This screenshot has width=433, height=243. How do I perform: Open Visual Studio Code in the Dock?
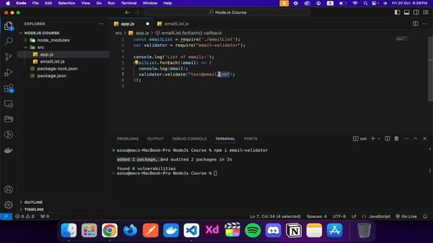[191, 230]
